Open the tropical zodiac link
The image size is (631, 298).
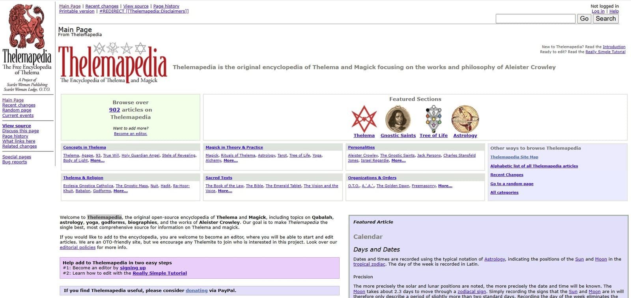pyautogui.click(x=369, y=264)
